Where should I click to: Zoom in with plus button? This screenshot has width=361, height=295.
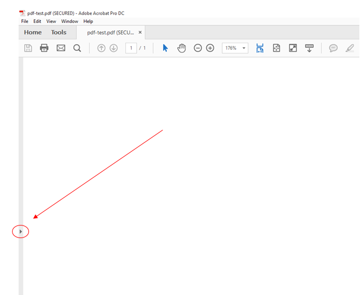pyautogui.click(x=210, y=48)
